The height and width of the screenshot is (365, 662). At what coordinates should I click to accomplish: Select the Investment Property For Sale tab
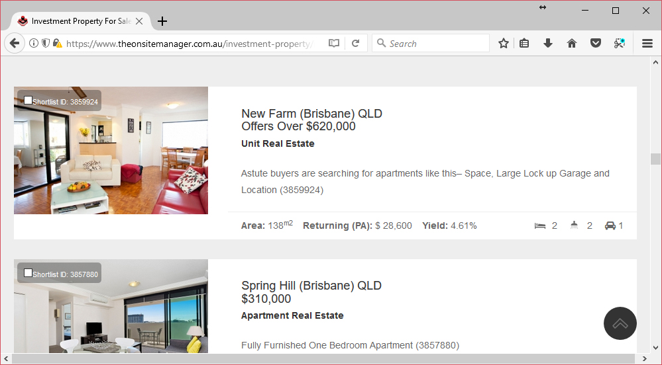(80, 21)
